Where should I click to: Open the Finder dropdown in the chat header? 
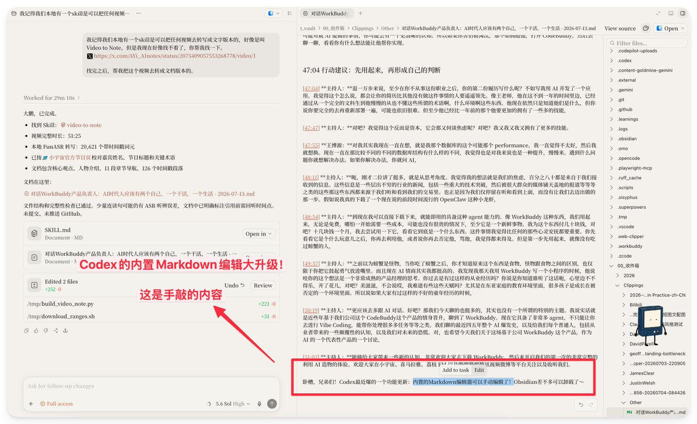click(272, 13)
